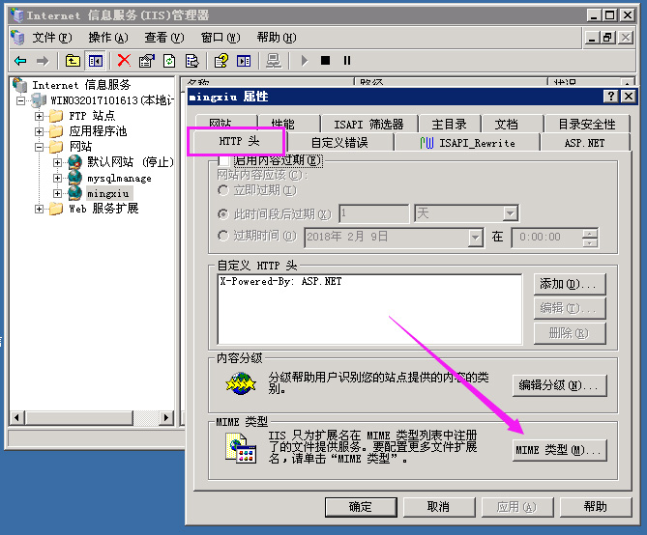Switch to the 主目录 tab

450,124
